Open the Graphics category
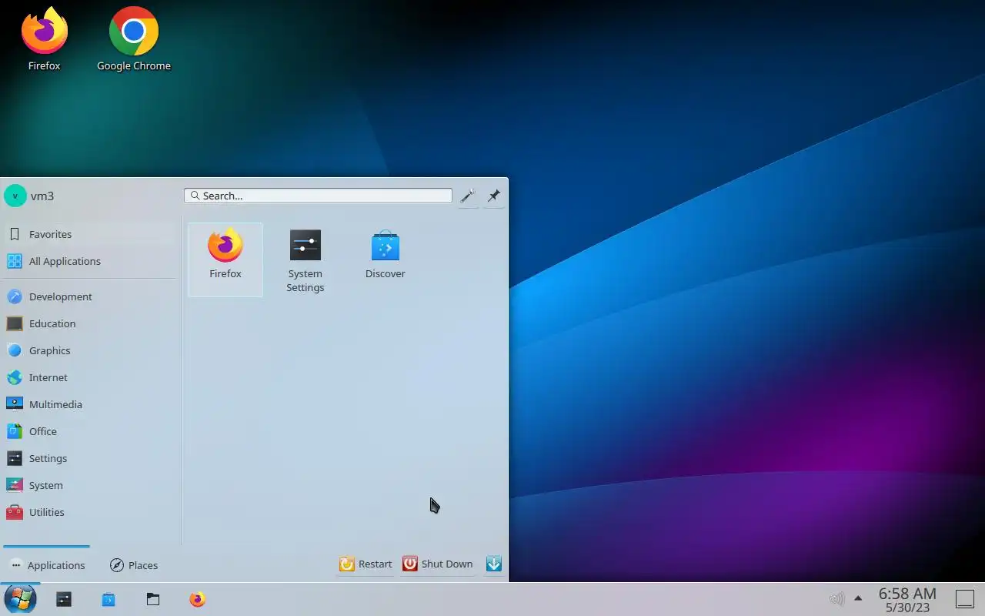This screenshot has height=616, width=985. pos(90,350)
